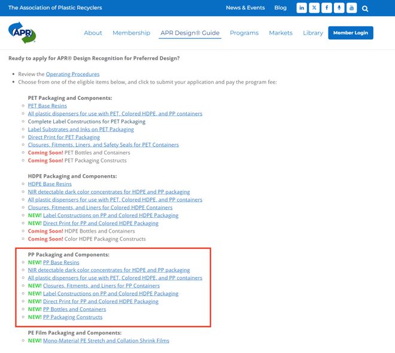Click 'Complete Label Constructions for PET Packaging' text
The height and width of the screenshot is (353, 395).
click(87, 121)
